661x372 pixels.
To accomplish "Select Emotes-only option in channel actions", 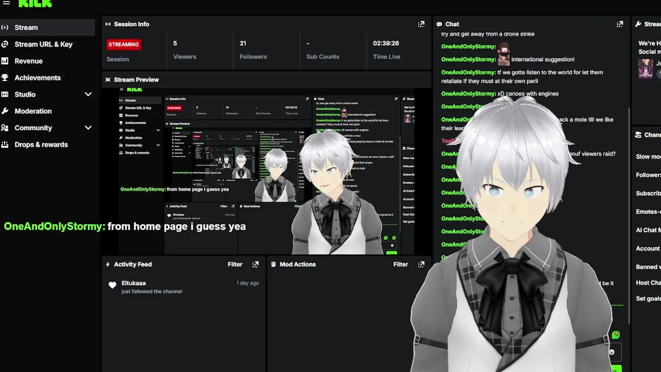I will pyautogui.click(x=648, y=212).
